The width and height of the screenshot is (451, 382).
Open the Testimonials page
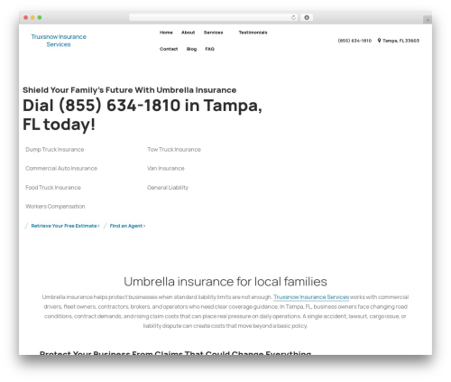[x=253, y=33]
